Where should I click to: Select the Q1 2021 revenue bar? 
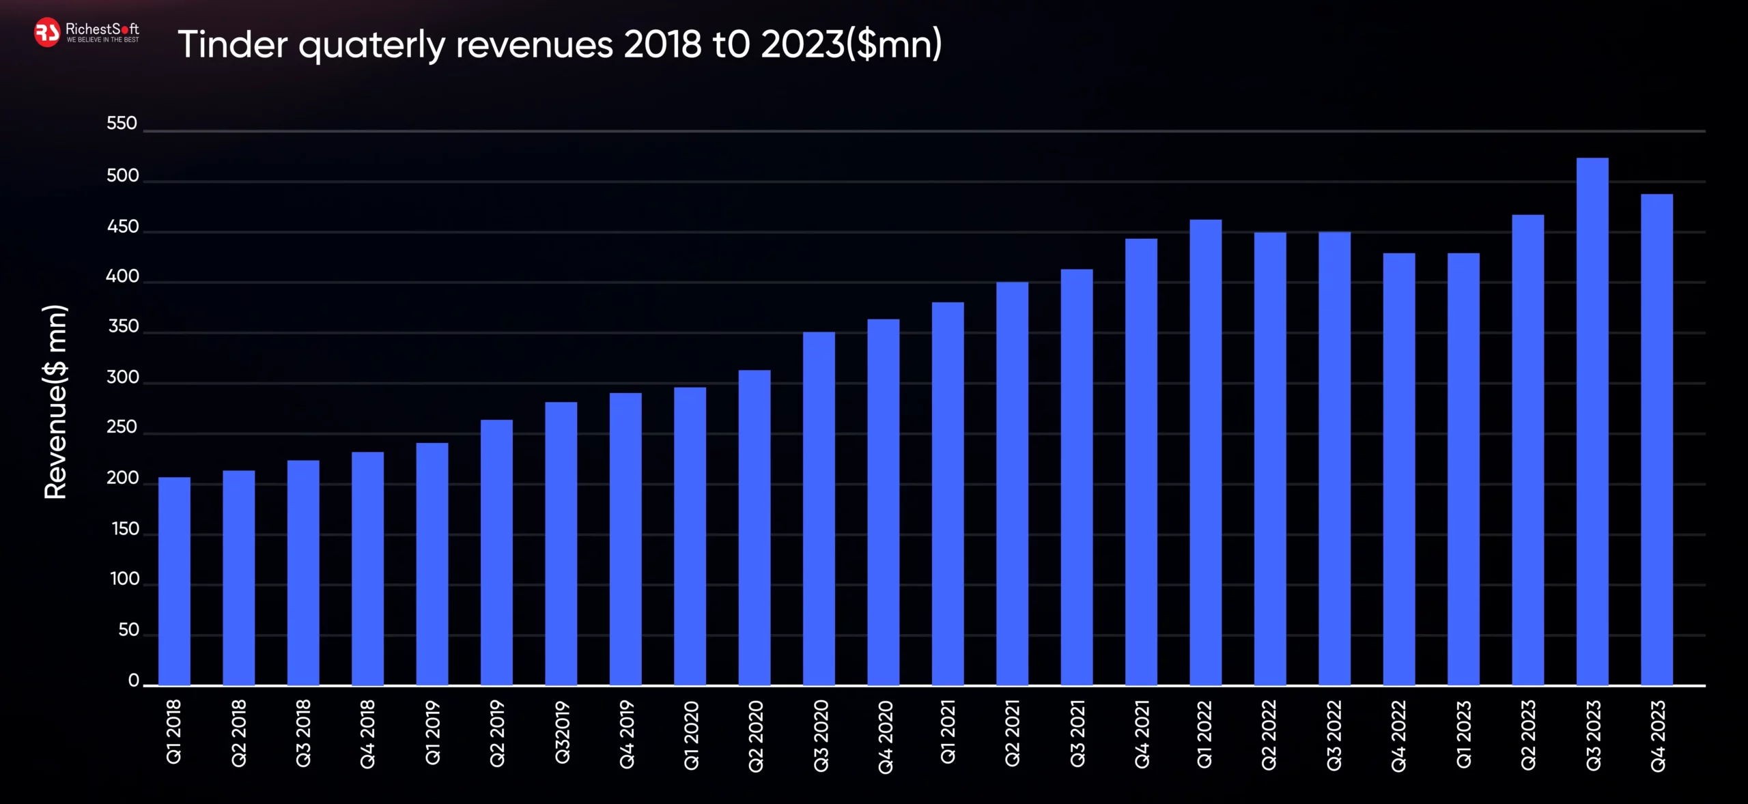[948, 493]
